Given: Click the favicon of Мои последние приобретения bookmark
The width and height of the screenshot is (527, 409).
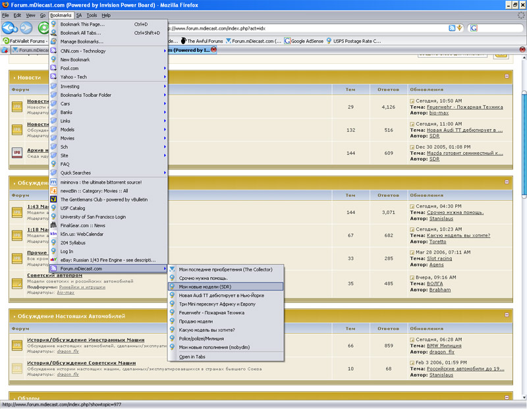Looking at the screenshot, I should (172, 269).
